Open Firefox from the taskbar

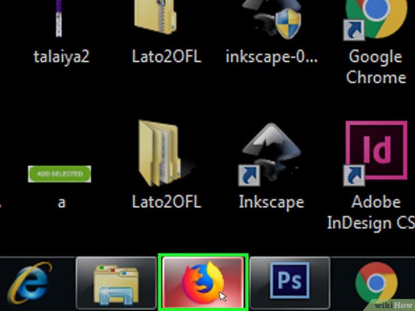pos(203,282)
